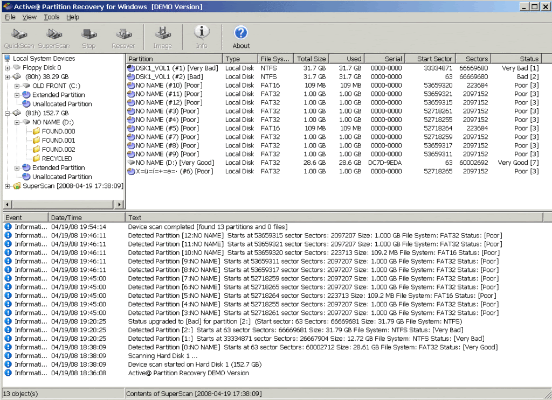Screen dimensions: 552x400
Task: Open the About dialog
Action: (241, 37)
